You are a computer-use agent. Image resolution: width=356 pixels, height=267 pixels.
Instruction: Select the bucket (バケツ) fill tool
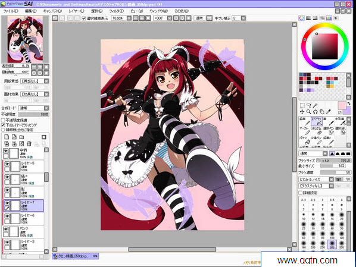(x=304, y=140)
